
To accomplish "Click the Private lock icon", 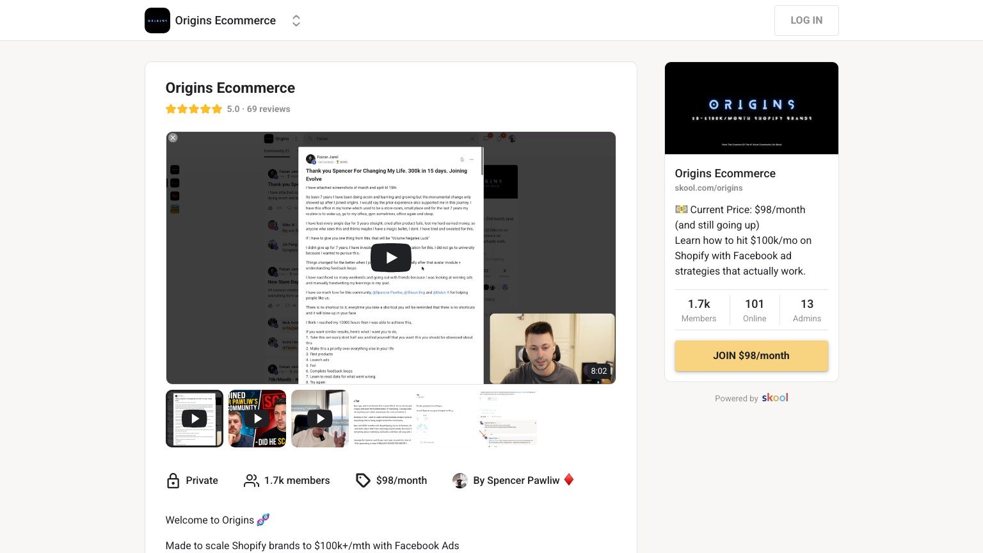I will [173, 481].
